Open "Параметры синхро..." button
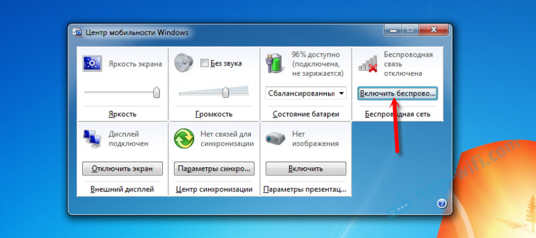This screenshot has width=536, height=238. click(214, 169)
